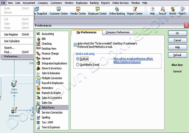Open the Online Services menu
189x133 pixels.
coord(120,3)
